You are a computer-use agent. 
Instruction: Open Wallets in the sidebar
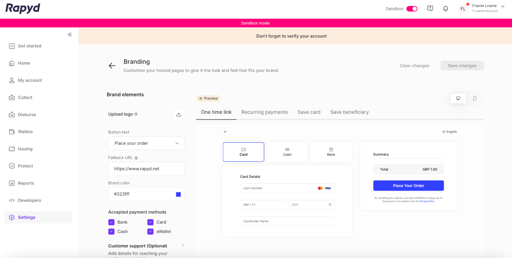coord(25,132)
